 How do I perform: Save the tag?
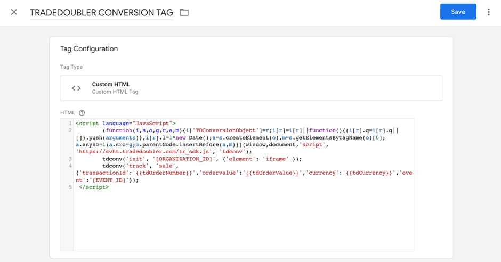[x=458, y=12]
